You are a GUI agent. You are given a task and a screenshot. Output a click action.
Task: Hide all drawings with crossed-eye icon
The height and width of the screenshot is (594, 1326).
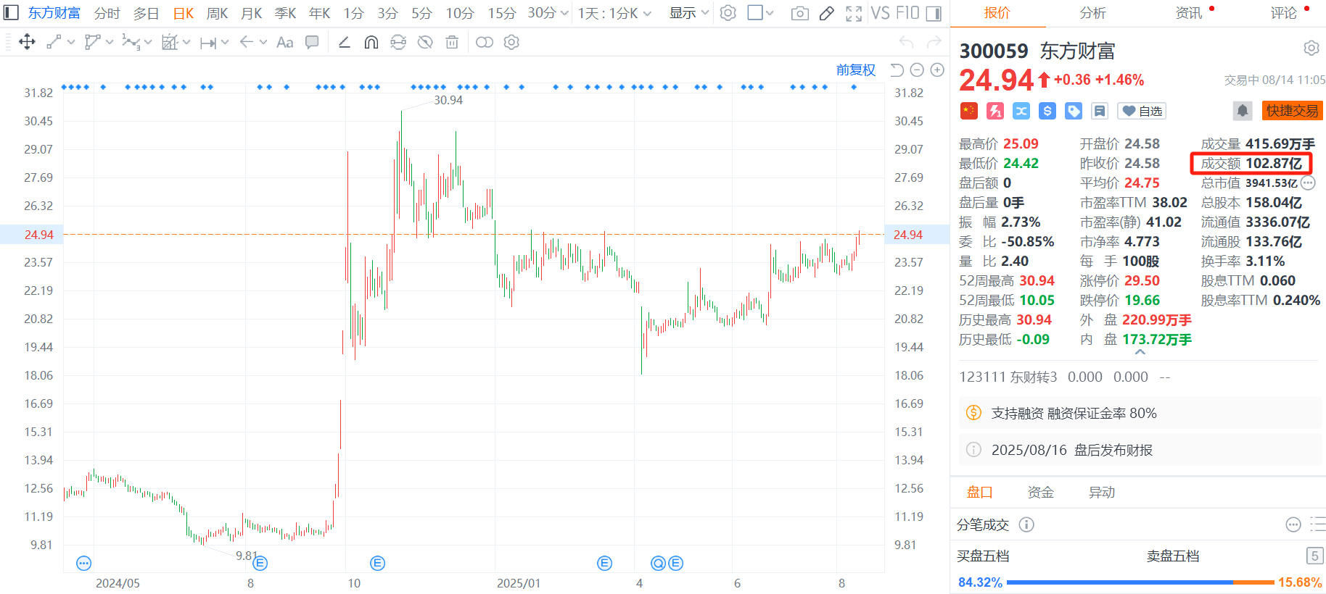coord(425,42)
